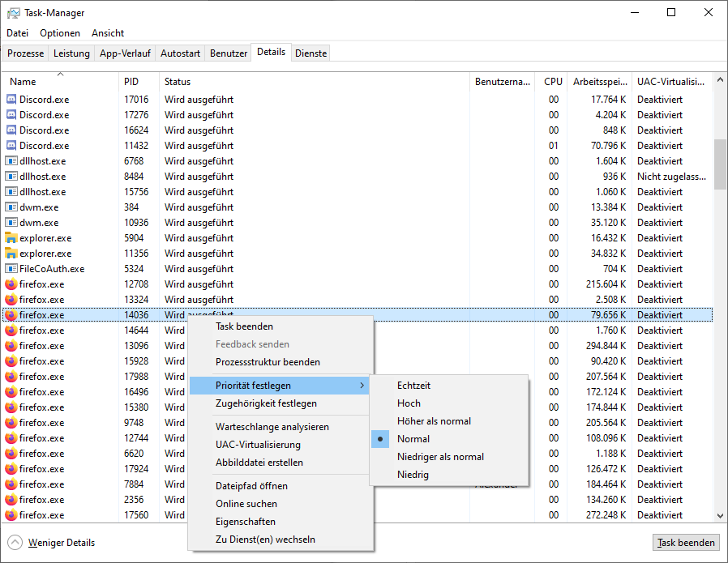Set priority to Echtzeit

pyautogui.click(x=449, y=386)
